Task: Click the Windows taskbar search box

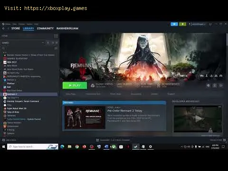Action: pyautogui.click(x=33, y=147)
